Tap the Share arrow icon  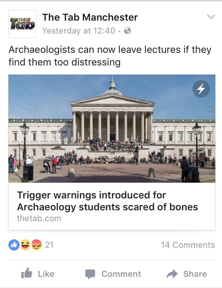coord(172,274)
